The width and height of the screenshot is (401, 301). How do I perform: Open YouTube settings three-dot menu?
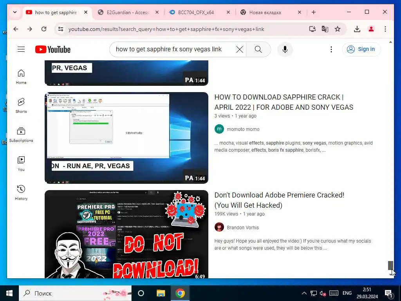click(x=331, y=49)
